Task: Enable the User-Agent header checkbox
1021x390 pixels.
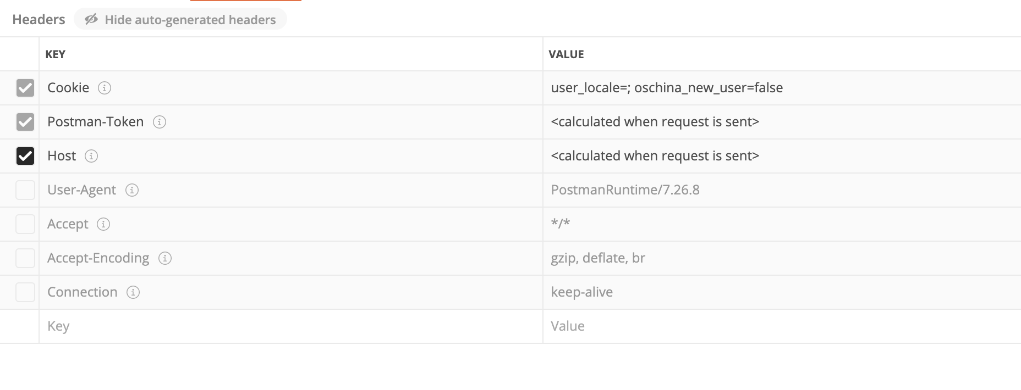Action: [x=25, y=190]
